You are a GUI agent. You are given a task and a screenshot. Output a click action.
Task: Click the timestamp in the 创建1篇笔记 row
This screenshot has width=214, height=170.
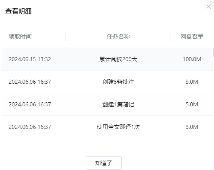point(30,104)
